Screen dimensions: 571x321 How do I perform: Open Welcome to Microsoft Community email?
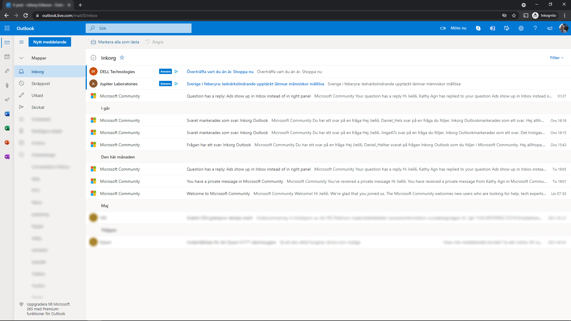(x=328, y=193)
